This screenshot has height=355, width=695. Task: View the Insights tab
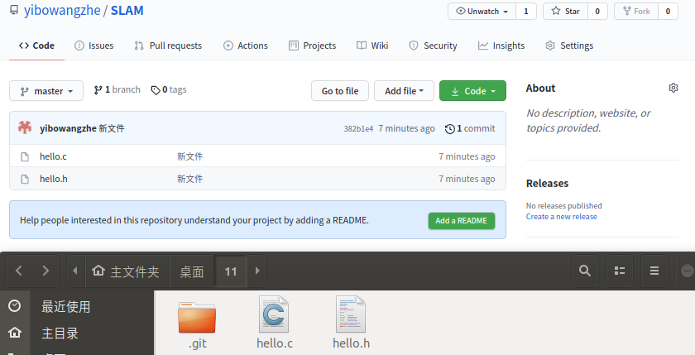[x=501, y=46]
